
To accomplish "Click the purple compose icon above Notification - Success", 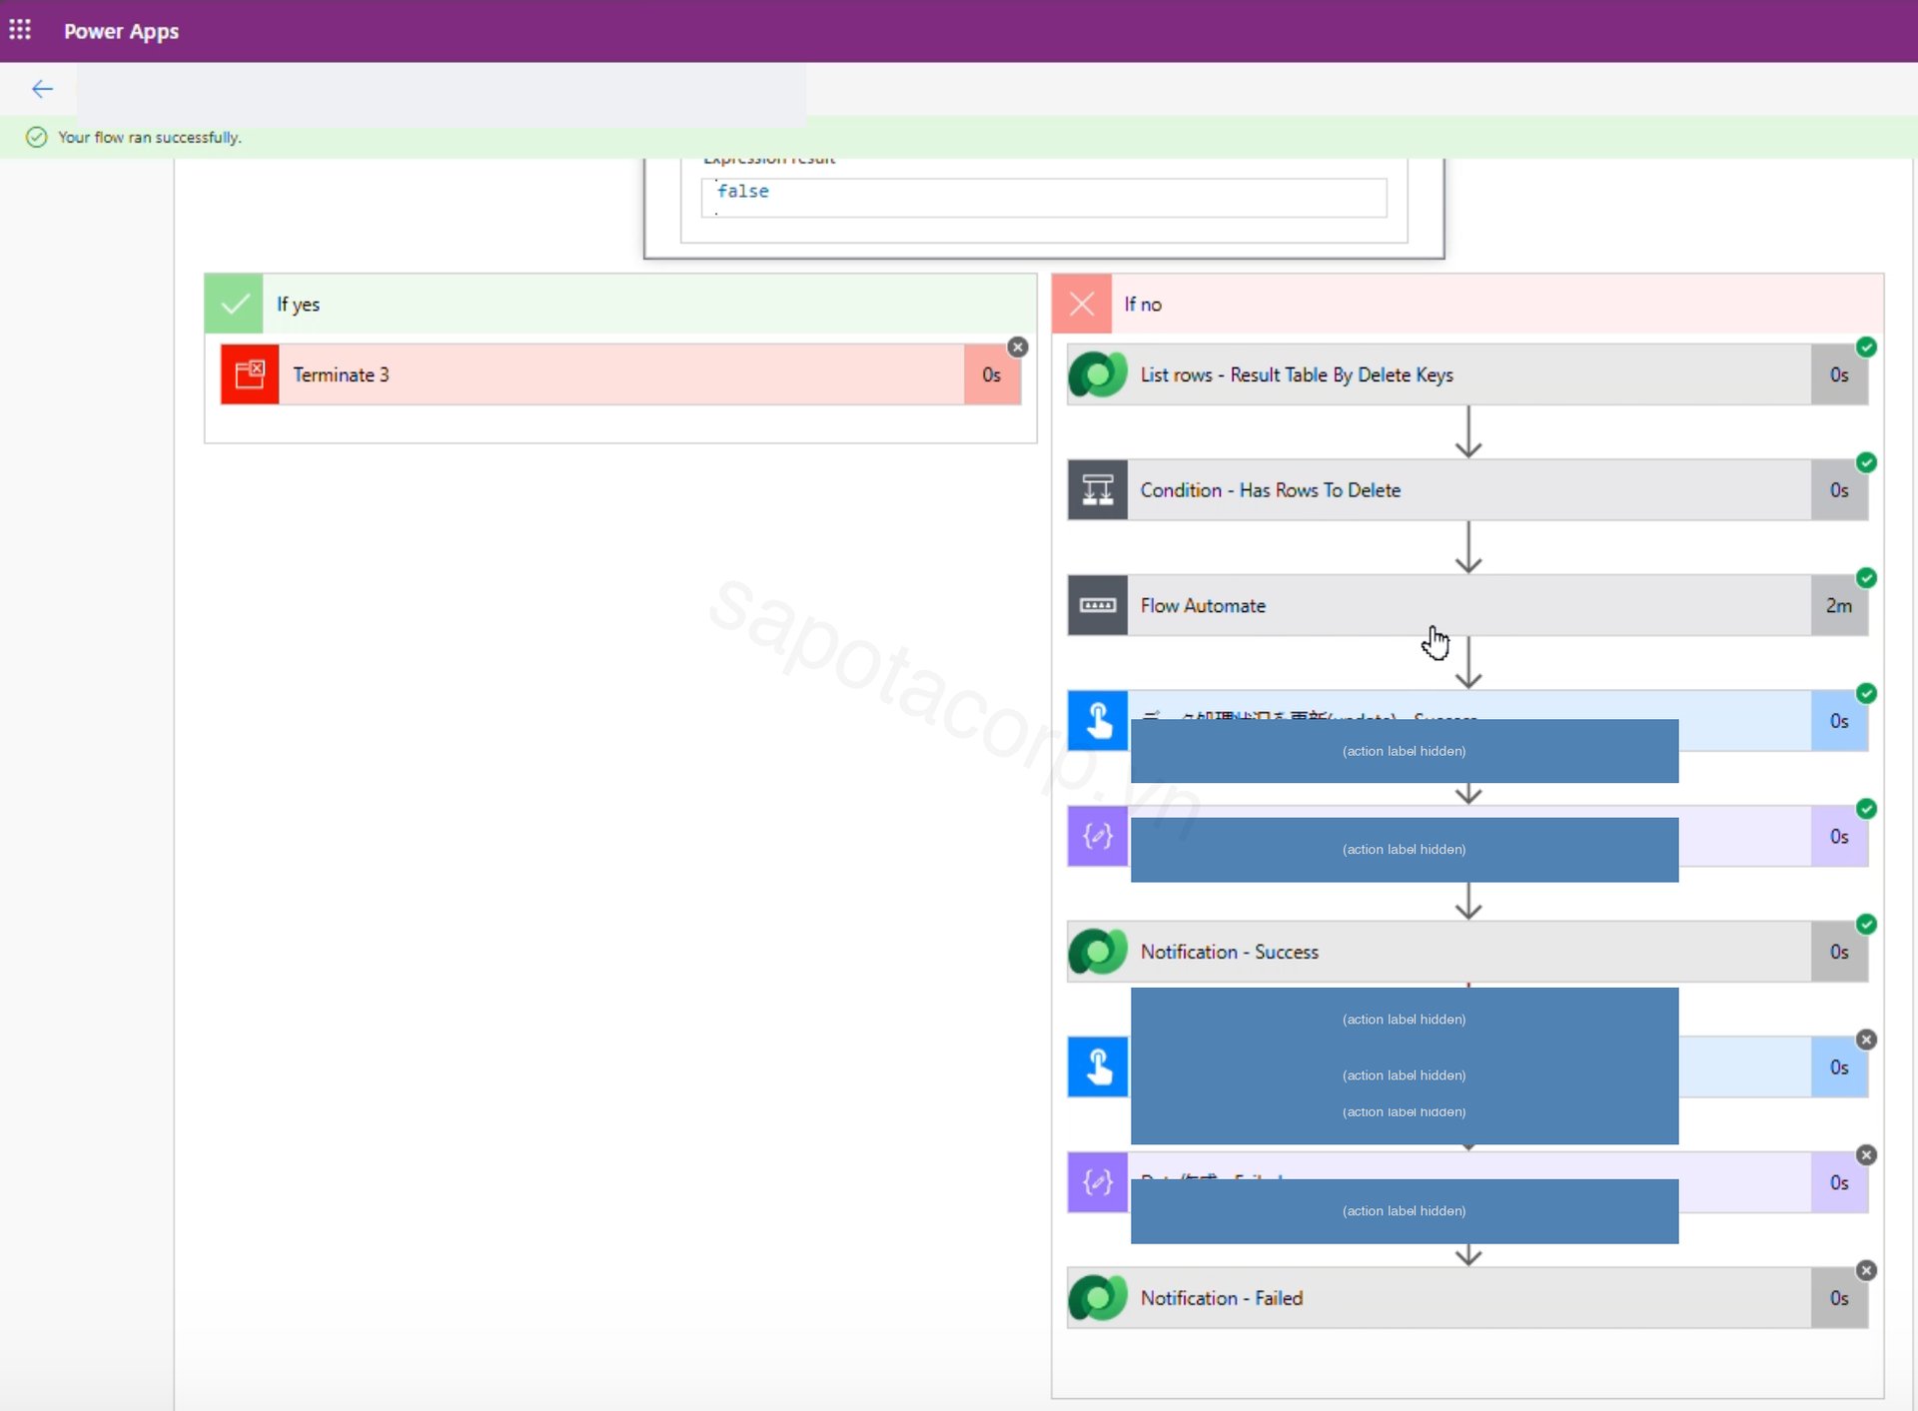I will click(x=1098, y=836).
